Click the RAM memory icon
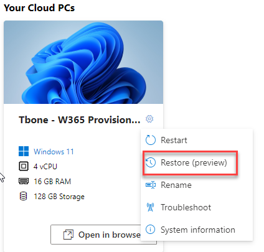 (24, 181)
